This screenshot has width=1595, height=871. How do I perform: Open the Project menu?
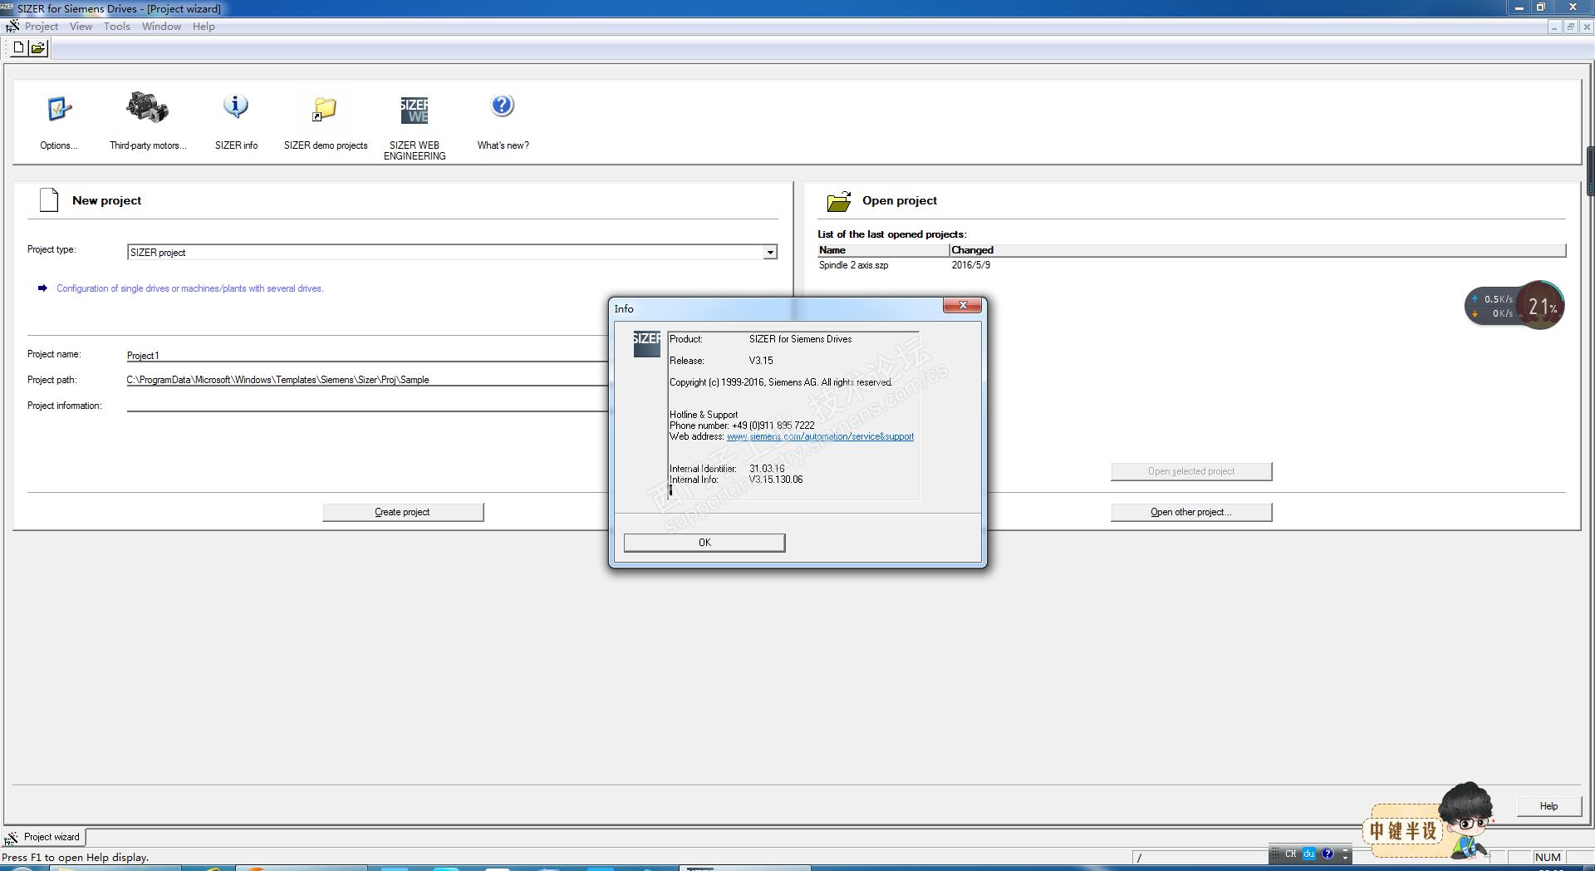[42, 27]
